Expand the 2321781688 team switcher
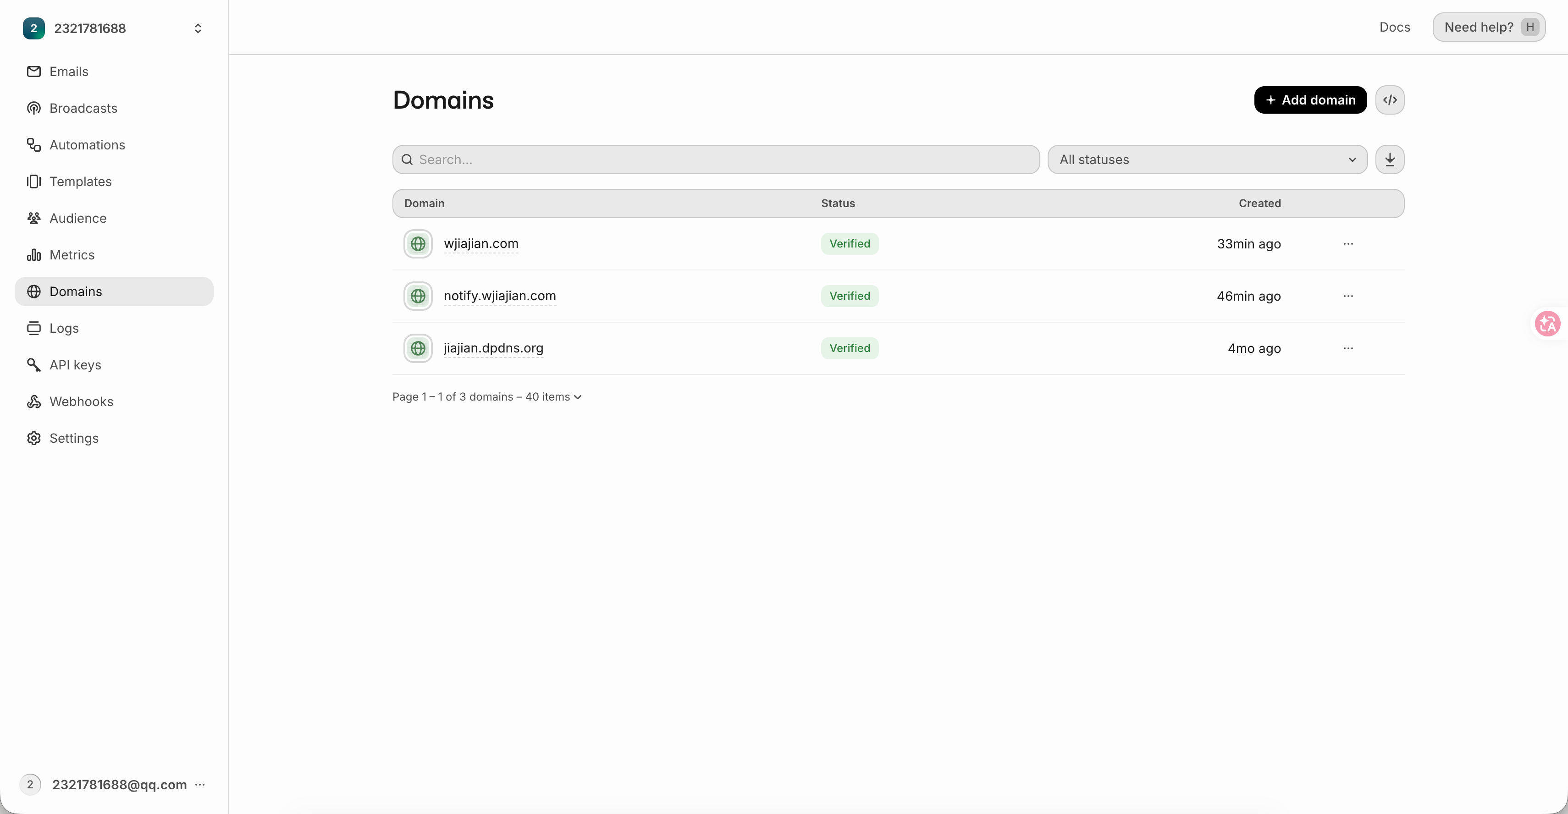This screenshot has width=1568, height=814. [114, 28]
